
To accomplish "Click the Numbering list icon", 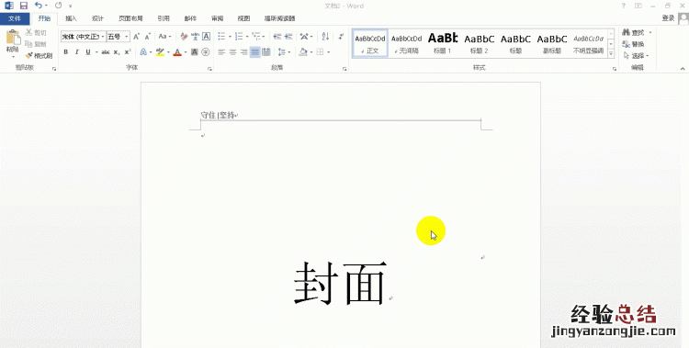I will (x=239, y=37).
